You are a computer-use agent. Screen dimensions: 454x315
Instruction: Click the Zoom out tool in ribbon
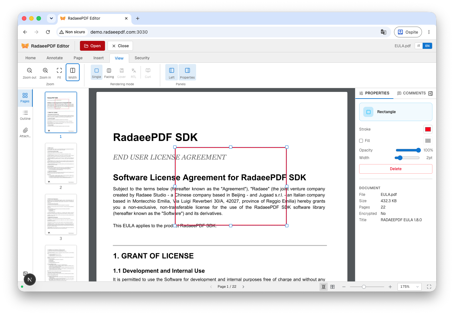click(x=30, y=73)
